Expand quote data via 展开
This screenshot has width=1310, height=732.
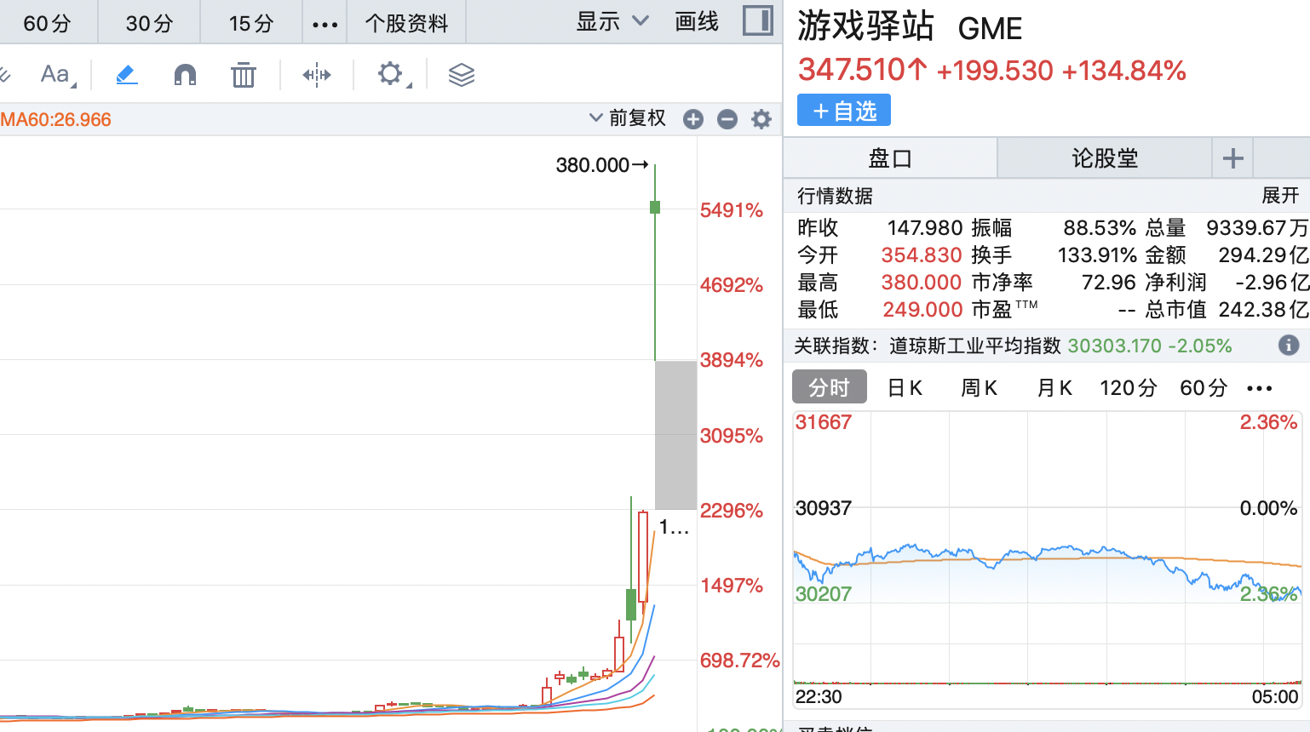1280,196
